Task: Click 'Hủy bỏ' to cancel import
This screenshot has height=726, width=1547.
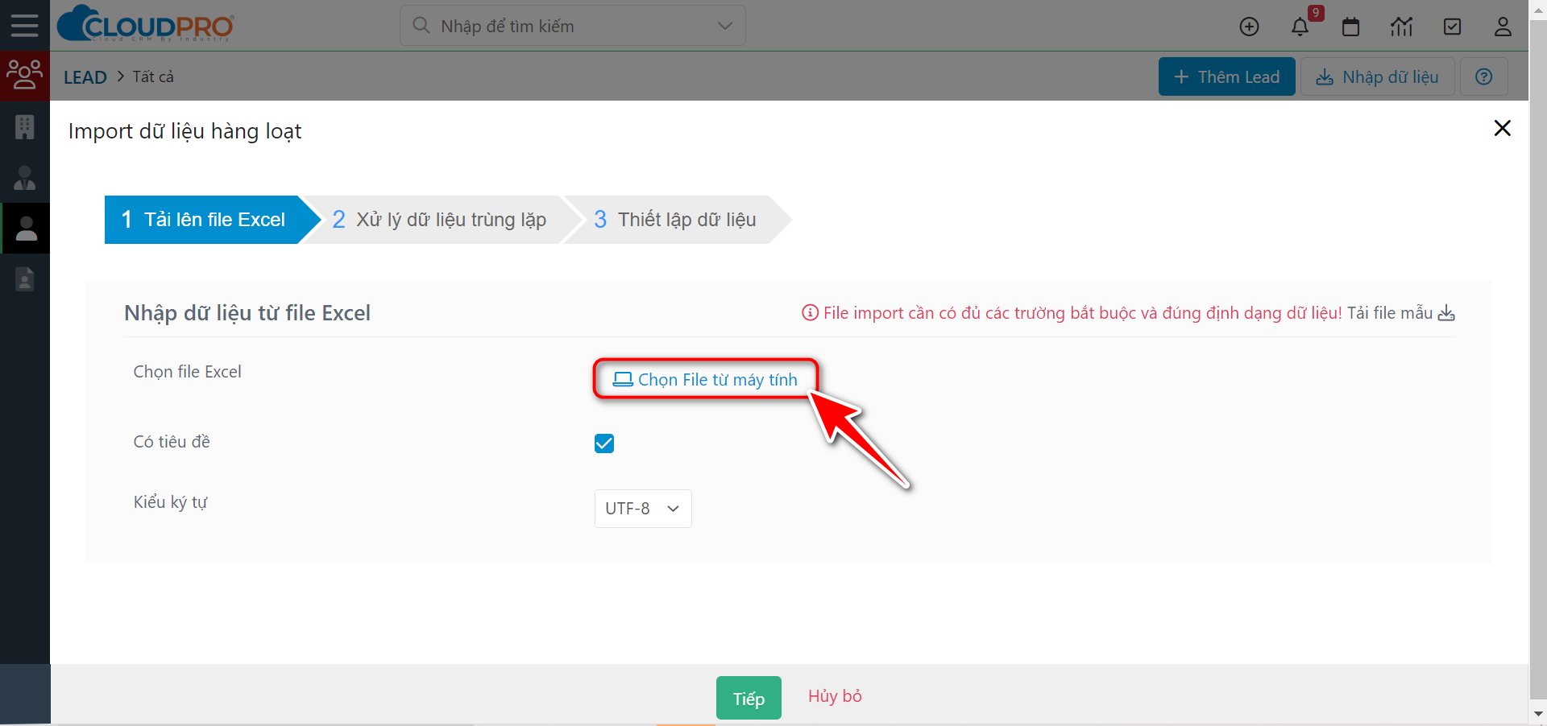Action: click(835, 696)
